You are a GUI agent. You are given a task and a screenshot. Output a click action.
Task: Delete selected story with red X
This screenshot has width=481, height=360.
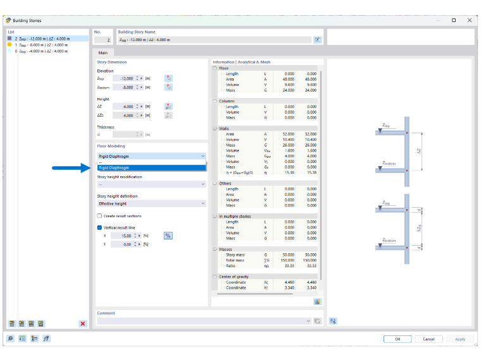point(82,323)
